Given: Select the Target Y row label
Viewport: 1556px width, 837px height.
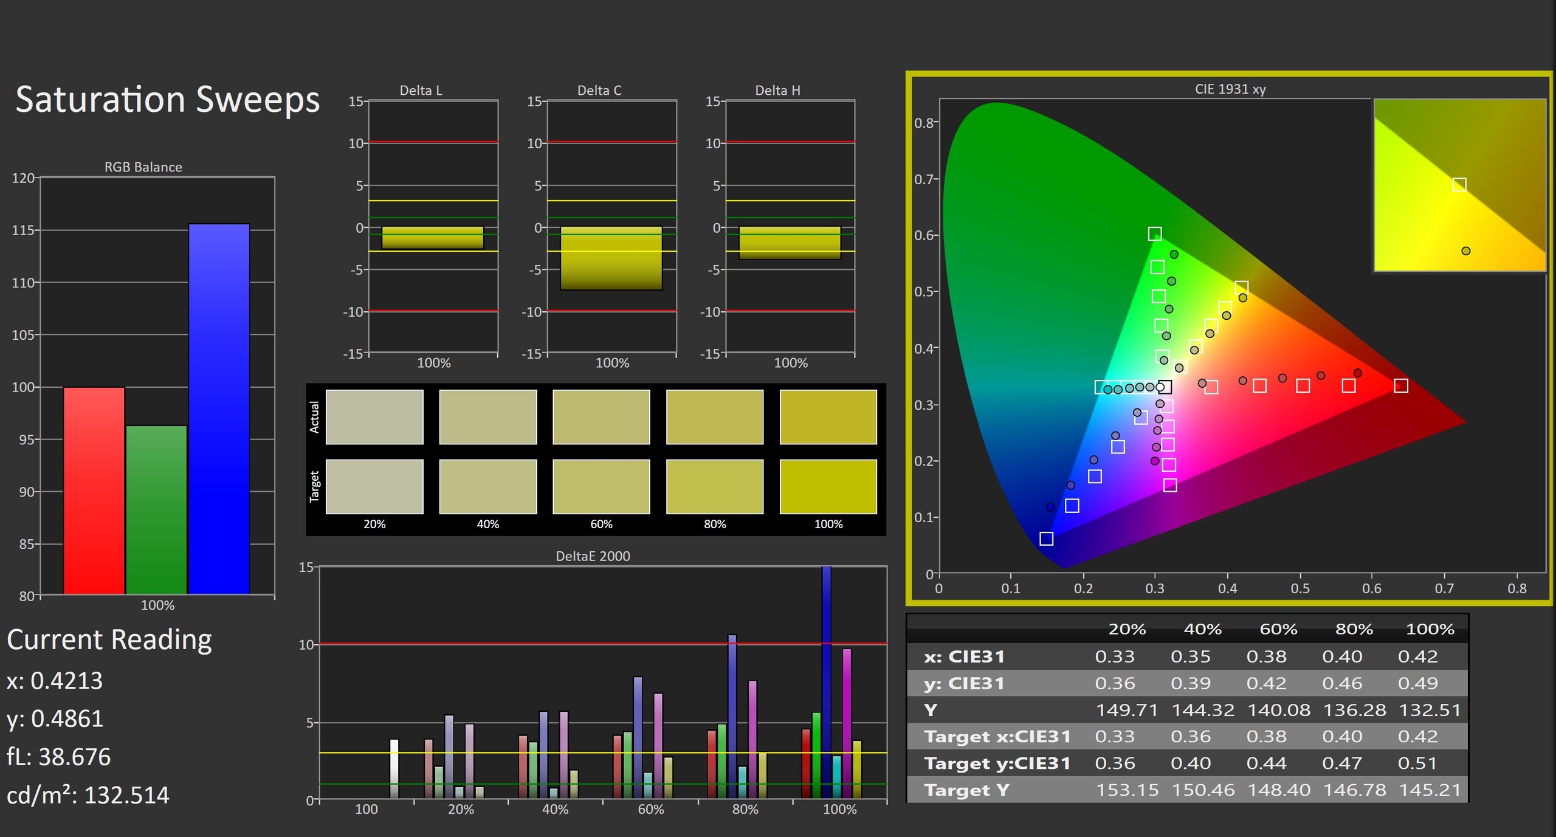Looking at the screenshot, I should (966, 790).
